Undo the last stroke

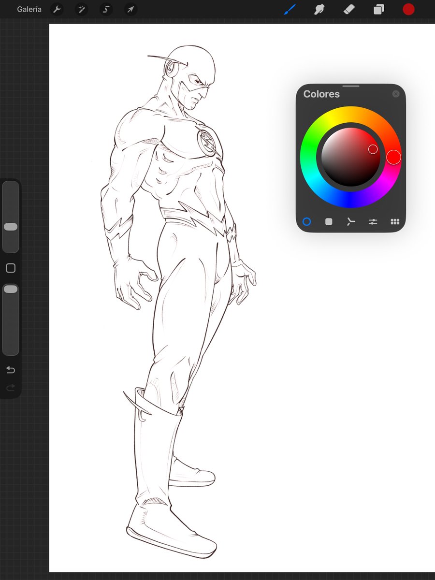click(x=11, y=370)
